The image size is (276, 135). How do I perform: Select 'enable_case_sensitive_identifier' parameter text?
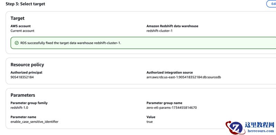tap(34, 122)
